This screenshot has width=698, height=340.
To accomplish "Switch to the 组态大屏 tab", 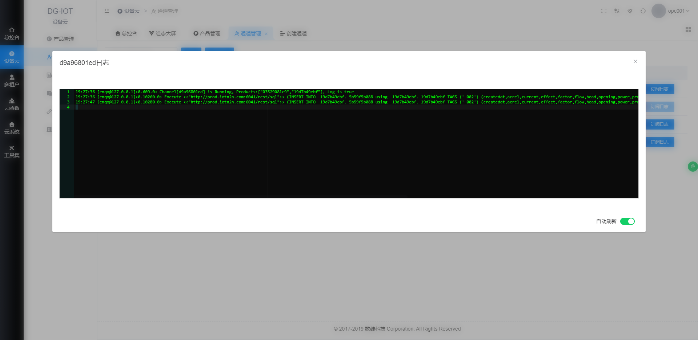I will 163,33.
